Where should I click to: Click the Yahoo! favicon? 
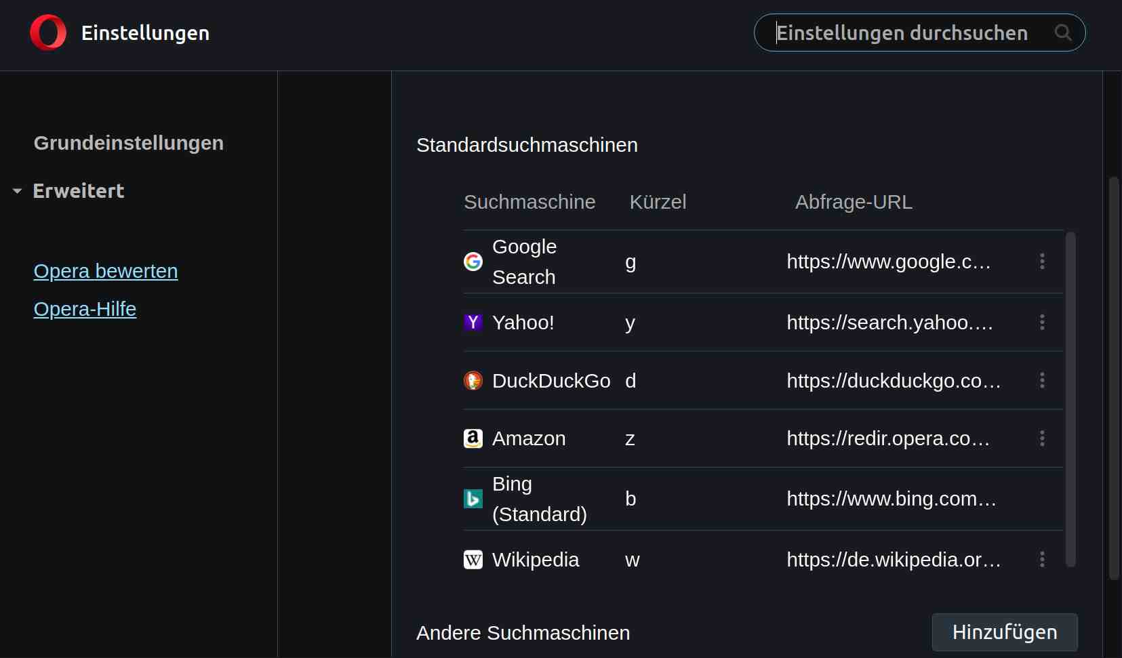(473, 322)
